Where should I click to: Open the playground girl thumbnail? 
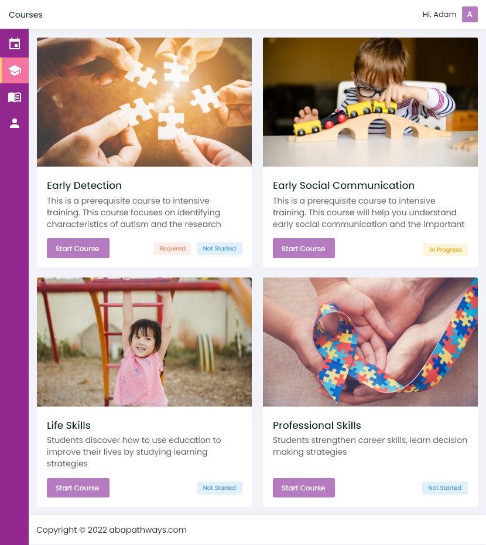coord(144,341)
